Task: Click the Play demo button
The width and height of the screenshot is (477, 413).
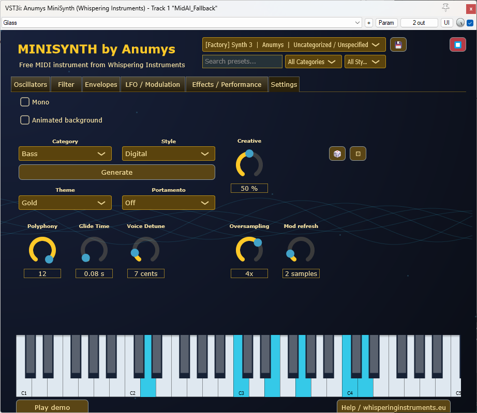Action: pyautogui.click(x=52, y=407)
